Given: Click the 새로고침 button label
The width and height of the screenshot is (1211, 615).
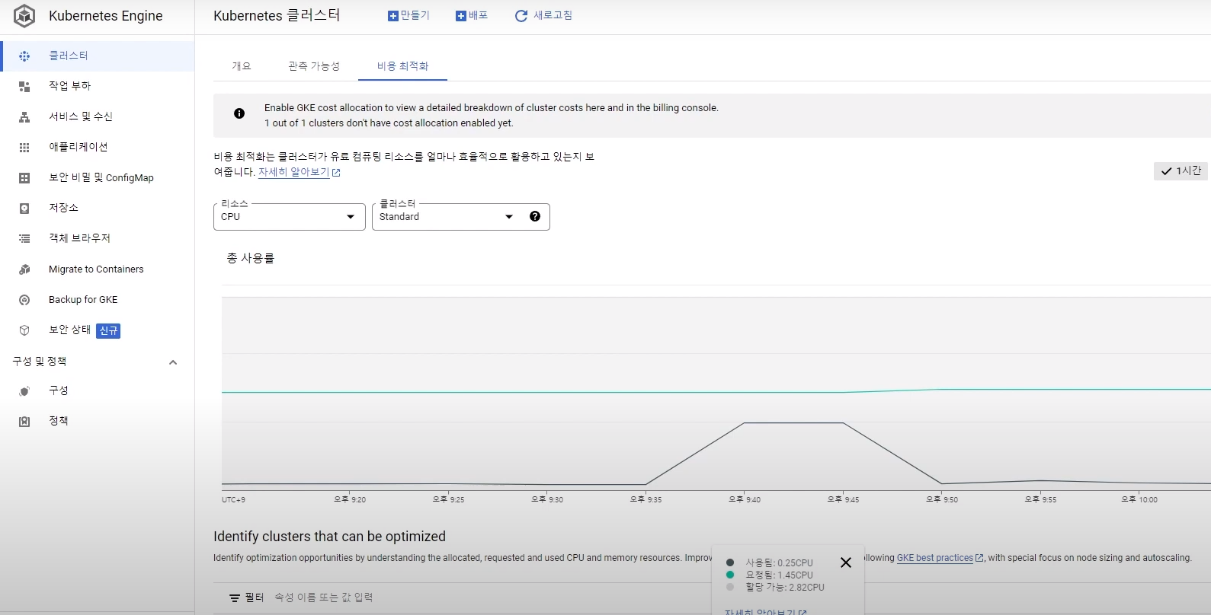Looking at the screenshot, I should coord(553,15).
